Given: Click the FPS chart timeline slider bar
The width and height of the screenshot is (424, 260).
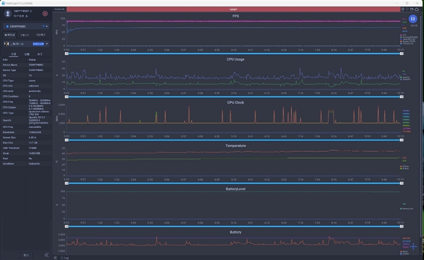Looking at the screenshot, I should [233, 54].
